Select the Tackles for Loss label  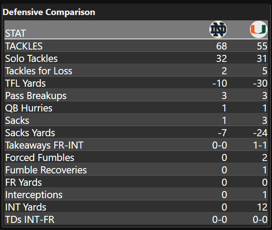click(38, 71)
